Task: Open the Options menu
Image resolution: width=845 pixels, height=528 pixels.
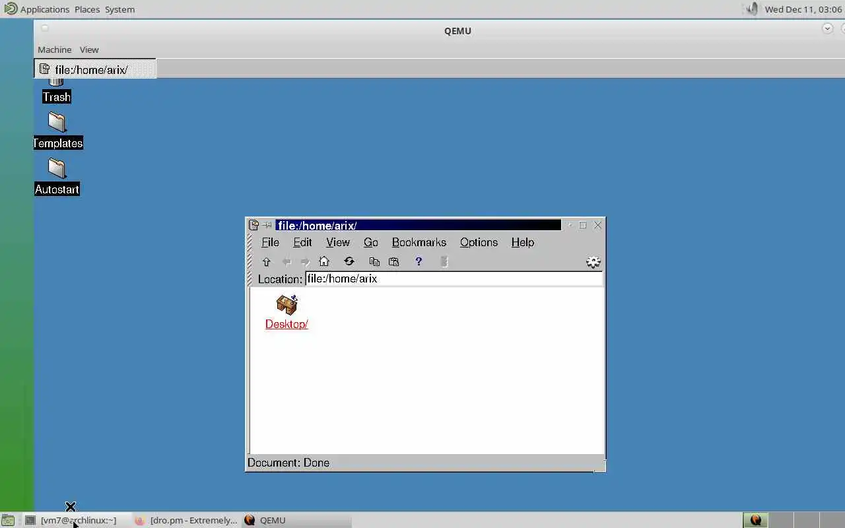Action: [x=479, y=242]
